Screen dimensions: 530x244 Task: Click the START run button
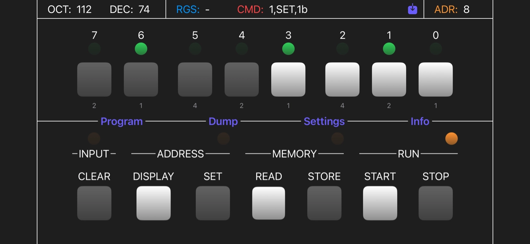[x=380, y=203]
